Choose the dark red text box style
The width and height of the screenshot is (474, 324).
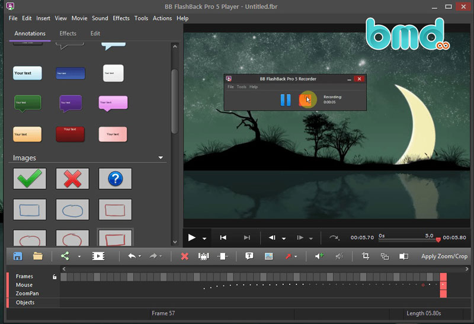(x=70, y=134)
